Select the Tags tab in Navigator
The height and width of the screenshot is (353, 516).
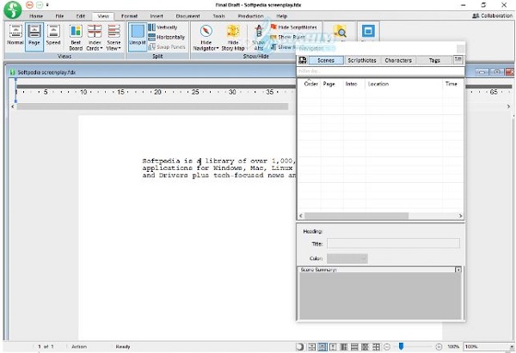click(x=434, y=60)
